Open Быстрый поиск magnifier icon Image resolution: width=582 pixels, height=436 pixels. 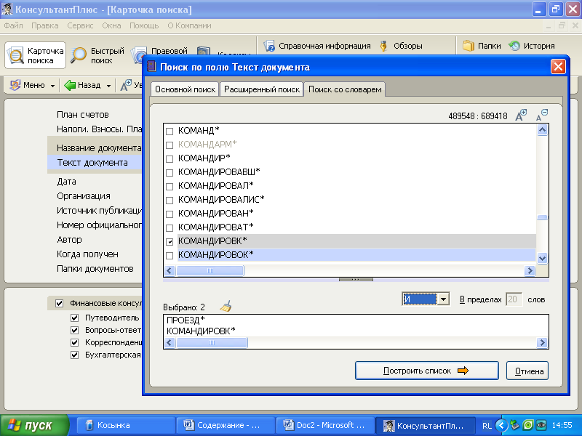[79, 55]
